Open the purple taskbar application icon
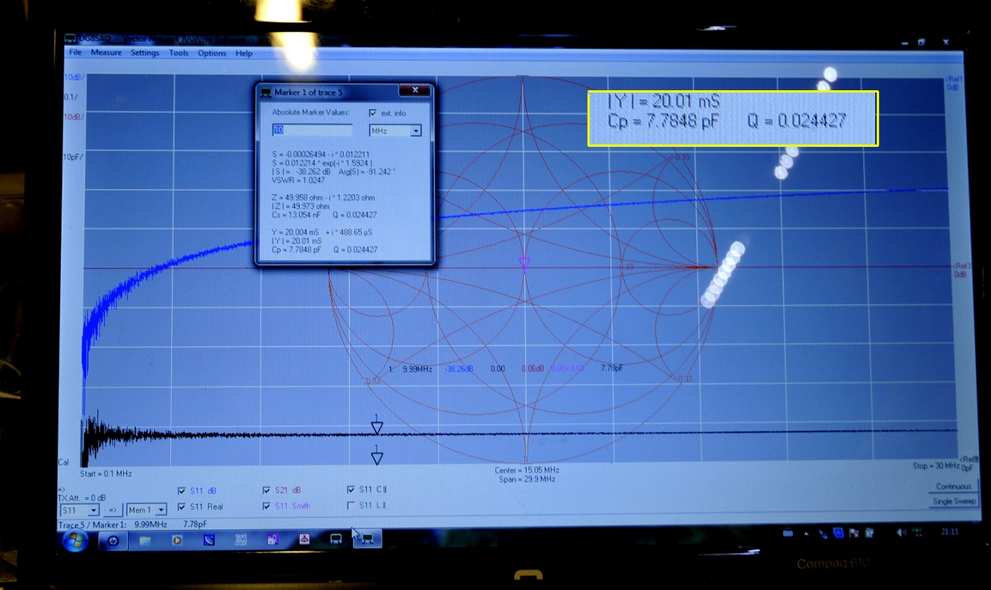This screenshot has width=991, height=590. (273, 541)
